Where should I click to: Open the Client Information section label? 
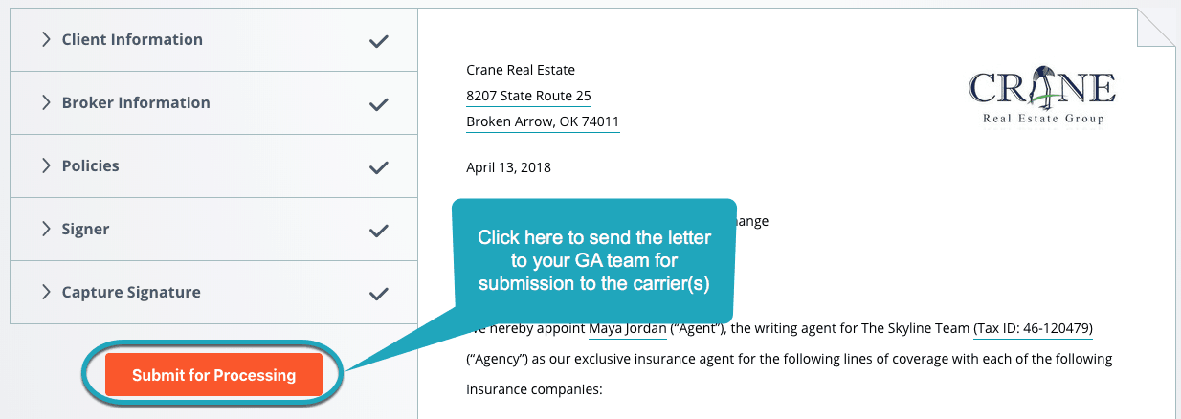[132, 40]
